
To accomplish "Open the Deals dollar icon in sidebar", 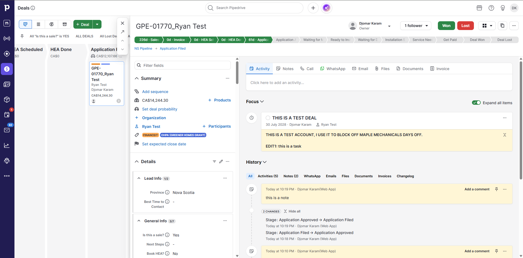I will tap(7, 69).
